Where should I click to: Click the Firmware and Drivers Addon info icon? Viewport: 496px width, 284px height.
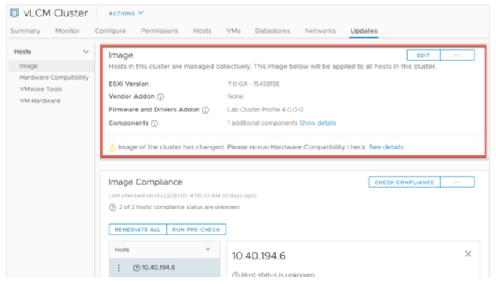coord(205,110)
